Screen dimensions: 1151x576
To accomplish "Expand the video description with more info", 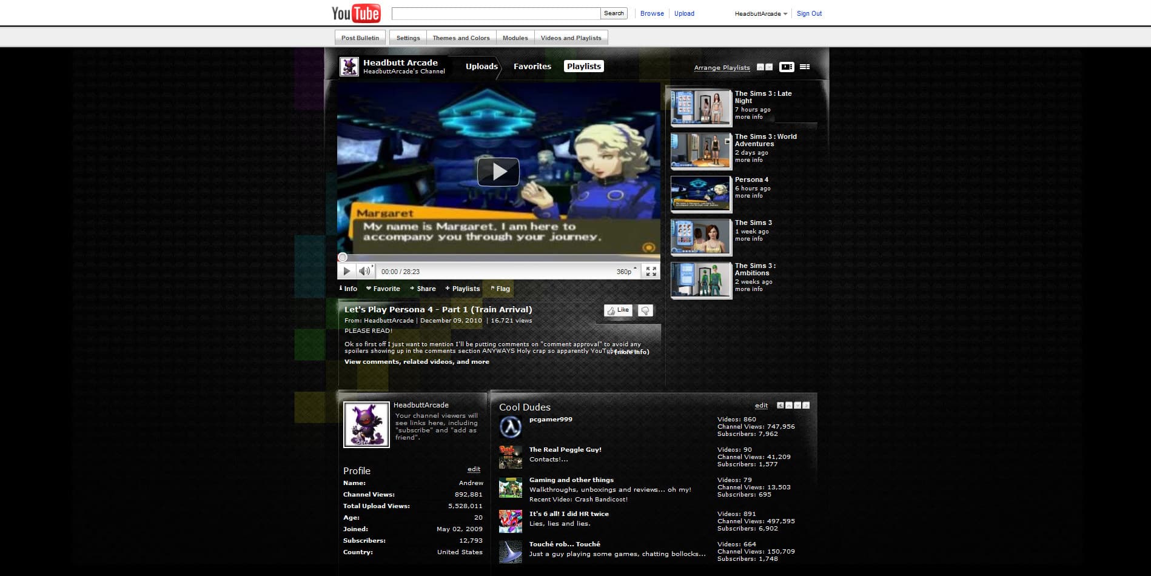I will [631, 352].
